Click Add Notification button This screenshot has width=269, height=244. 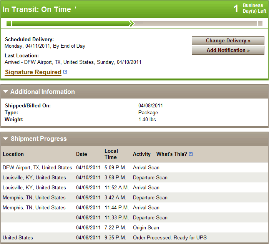coord(228,50)
